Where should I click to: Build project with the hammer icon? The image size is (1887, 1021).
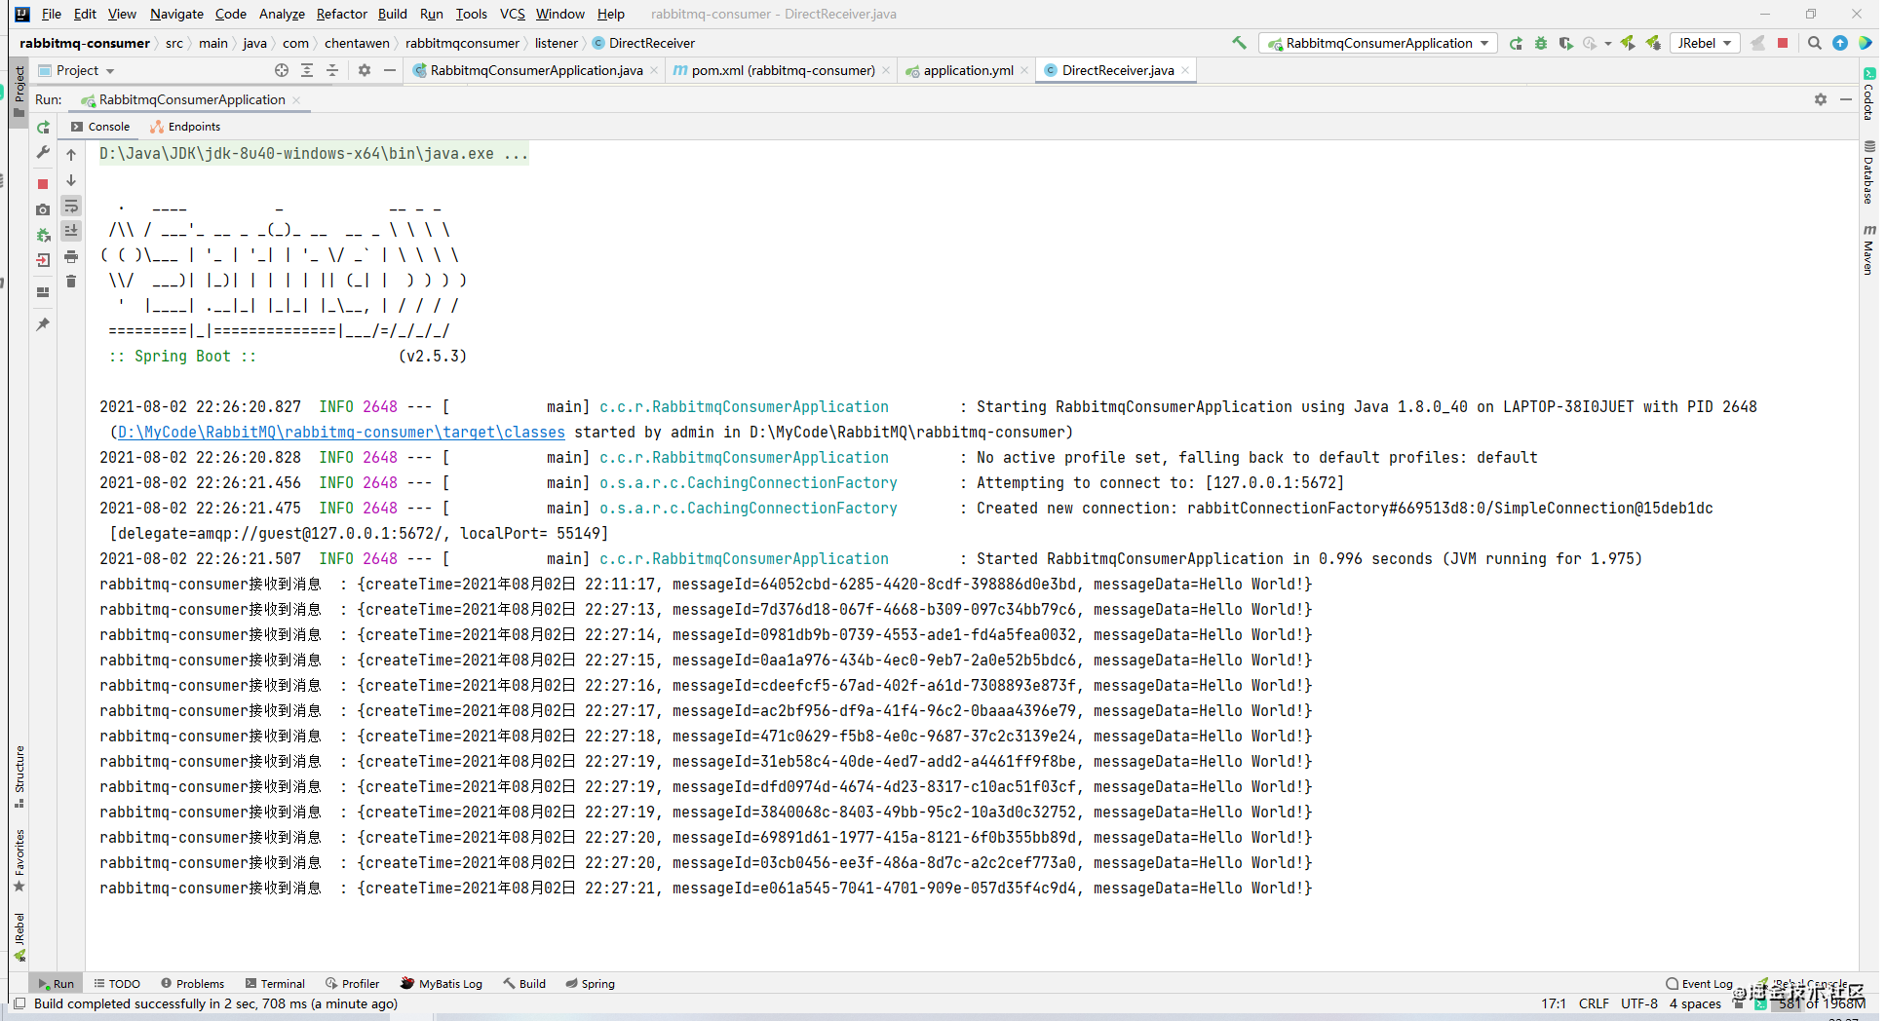[x=1239, y=43]
